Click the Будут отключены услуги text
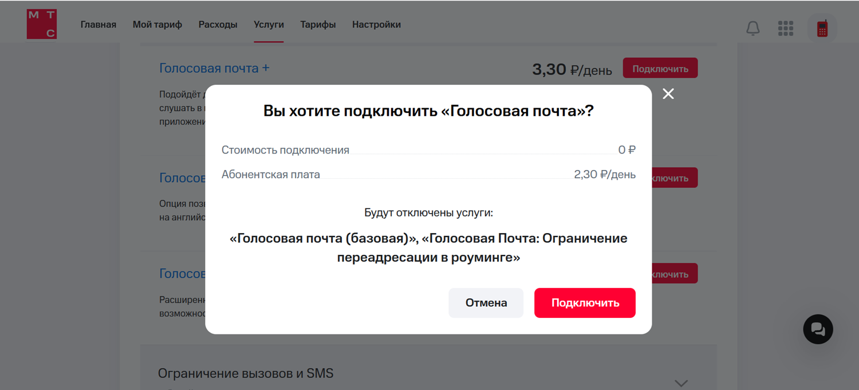 tap(428, 213)
